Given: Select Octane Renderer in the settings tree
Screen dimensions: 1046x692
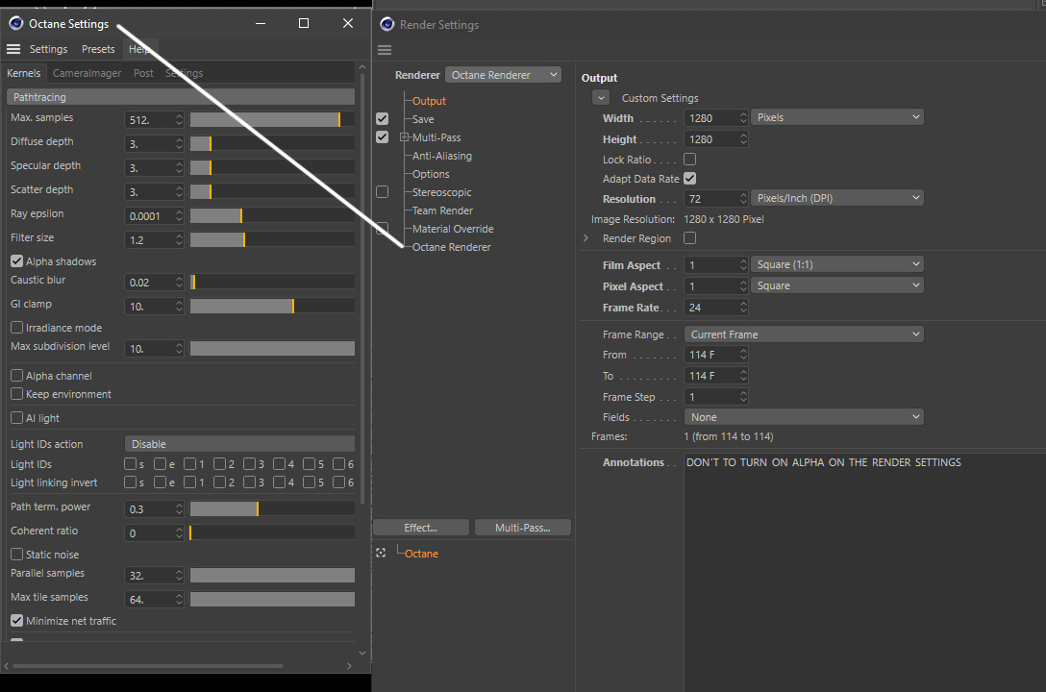Looking at the screenshot, I should [451, 247].
